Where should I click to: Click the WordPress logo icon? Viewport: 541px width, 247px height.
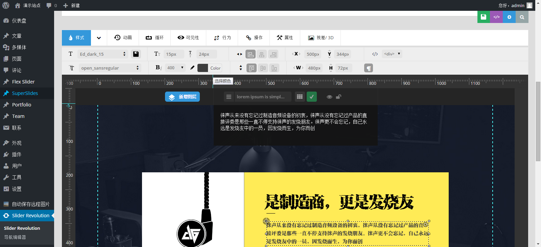pos(6,5)
